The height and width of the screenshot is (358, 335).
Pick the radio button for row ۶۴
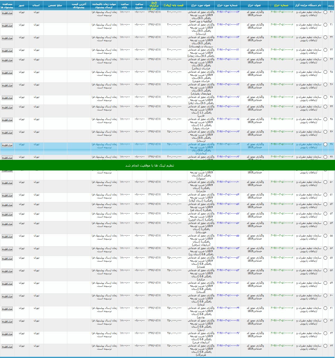click(x=325, y=346)
